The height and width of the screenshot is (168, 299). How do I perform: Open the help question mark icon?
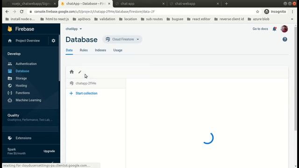click(285, 39)
